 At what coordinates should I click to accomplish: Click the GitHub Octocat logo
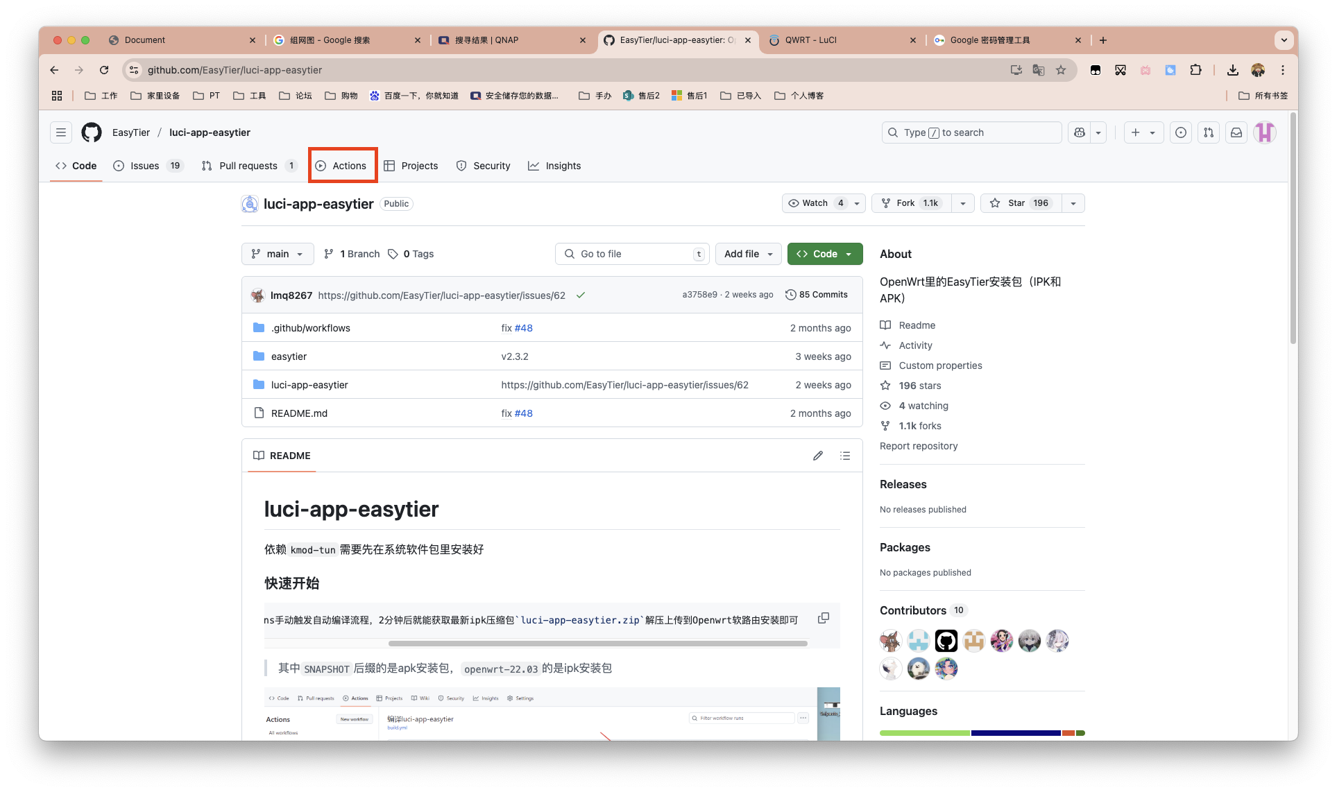[92, 132]
